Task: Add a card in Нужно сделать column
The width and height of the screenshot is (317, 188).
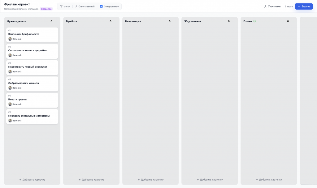Action: pyautogui.click(x=32, y=180)
